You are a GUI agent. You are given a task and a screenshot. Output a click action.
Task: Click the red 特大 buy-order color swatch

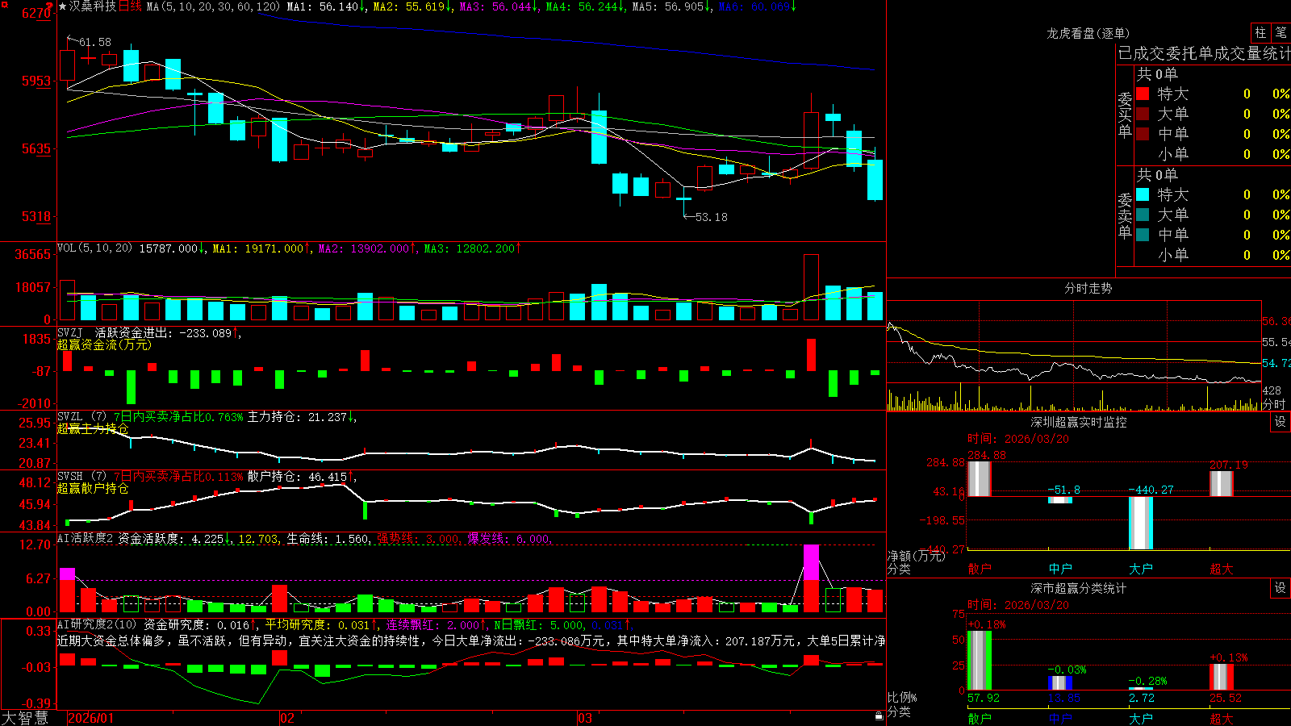pyautogui.click(x=1143, y=94)
